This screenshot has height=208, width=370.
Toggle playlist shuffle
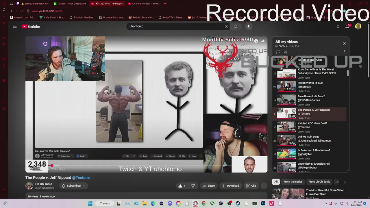tap(285, 52)
